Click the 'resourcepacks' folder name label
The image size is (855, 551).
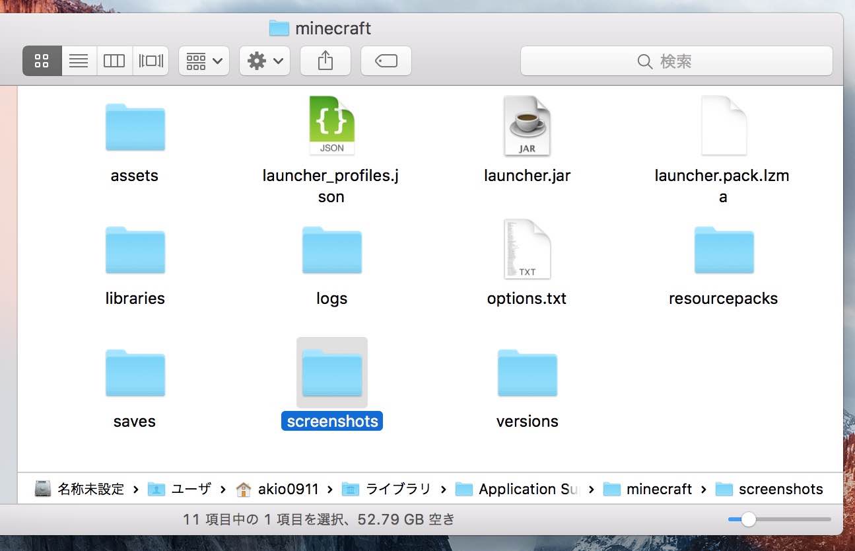[723, 299]
